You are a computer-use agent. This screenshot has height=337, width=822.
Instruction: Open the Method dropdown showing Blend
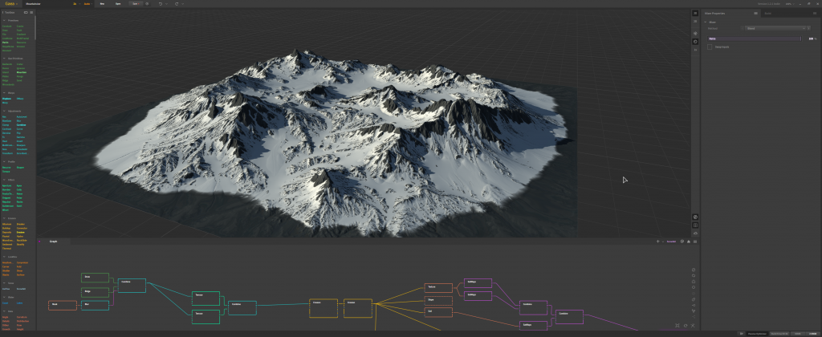[x=777, y=28]
